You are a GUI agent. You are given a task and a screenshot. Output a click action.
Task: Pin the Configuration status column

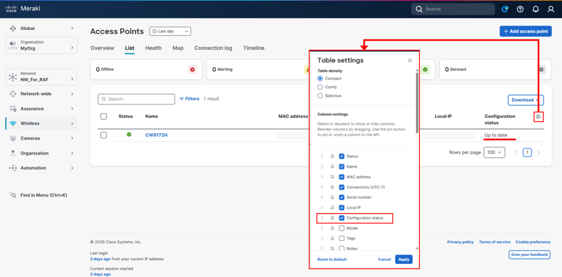pyautogui.click(x=332, y=218)
